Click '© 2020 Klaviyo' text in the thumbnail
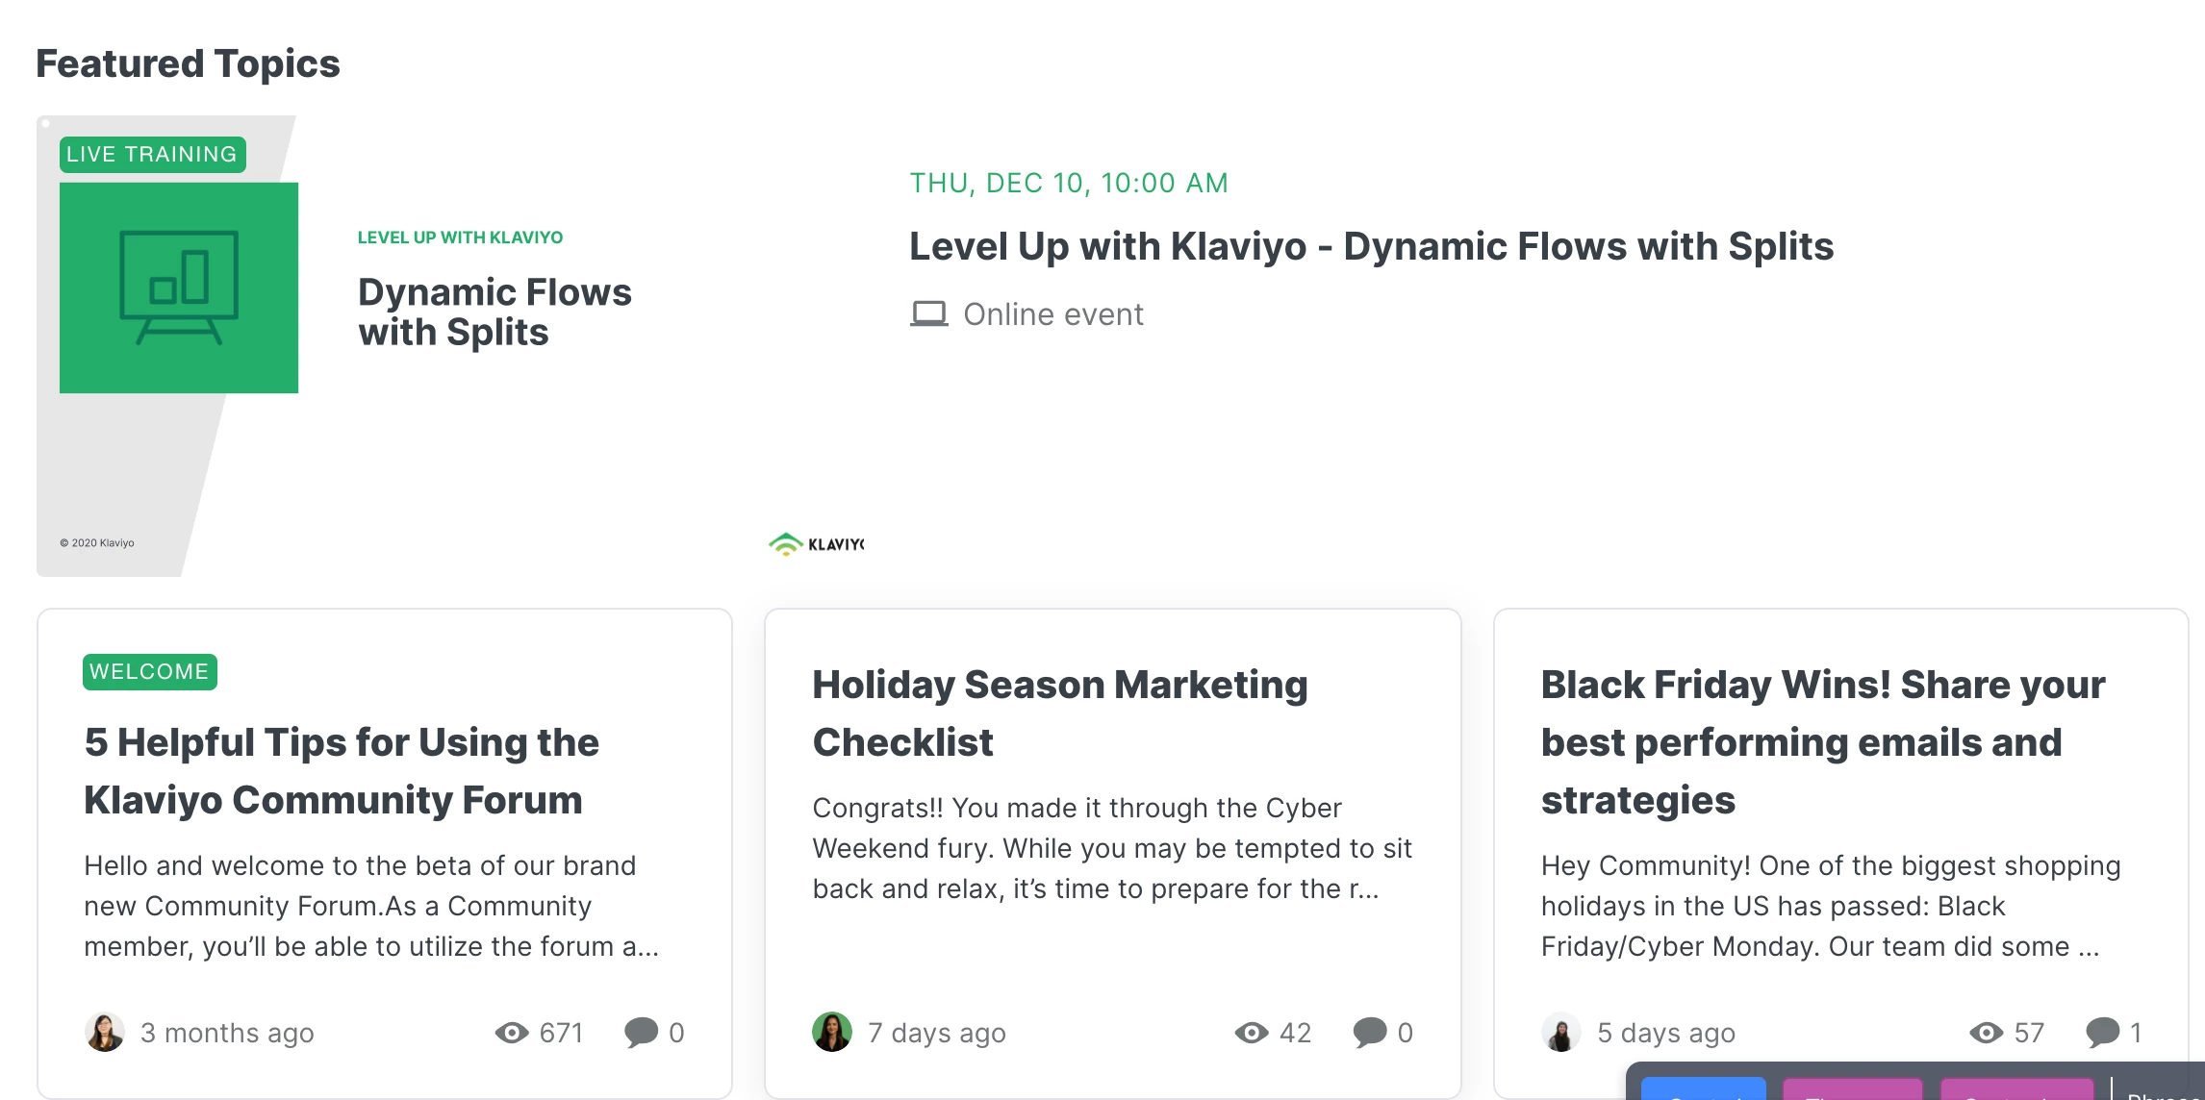The height and width of the screenshot is (1100, 2205). pyautogui.click(x=97, y=543)
